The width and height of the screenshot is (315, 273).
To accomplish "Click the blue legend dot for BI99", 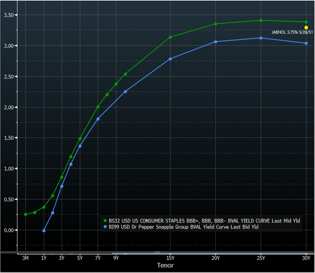I will (x=105, y=227).
